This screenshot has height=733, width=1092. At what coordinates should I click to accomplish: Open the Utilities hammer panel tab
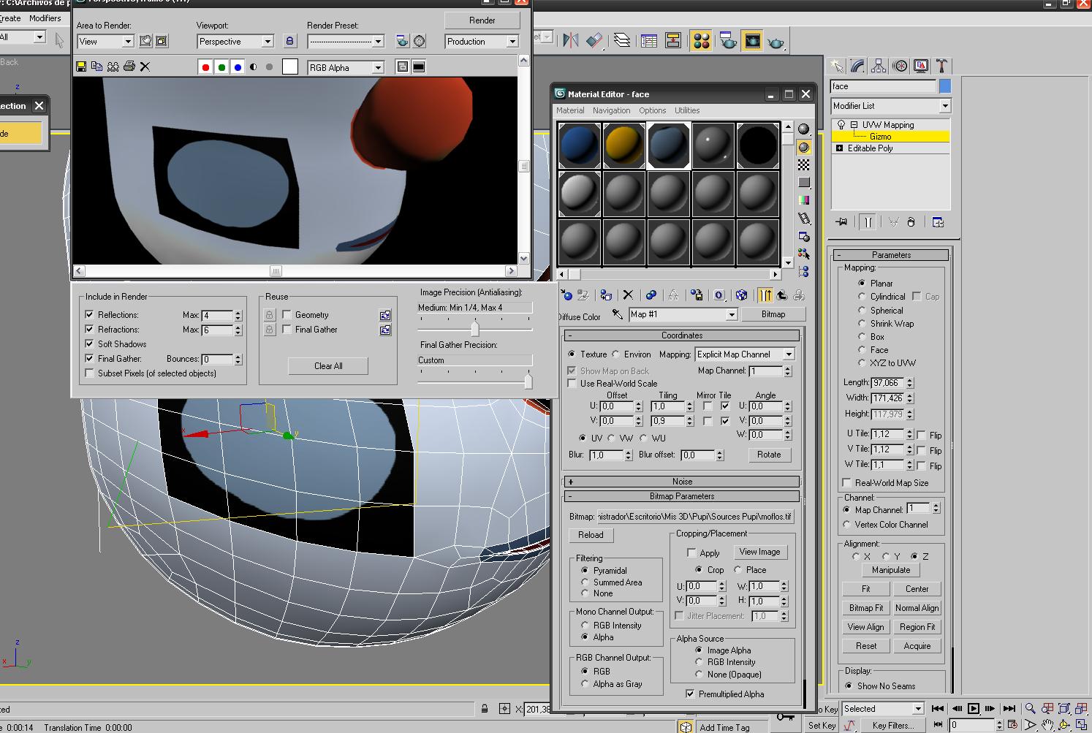point(942,66)
